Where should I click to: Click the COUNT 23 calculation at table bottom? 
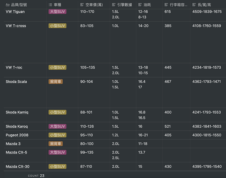coord(36,176)
